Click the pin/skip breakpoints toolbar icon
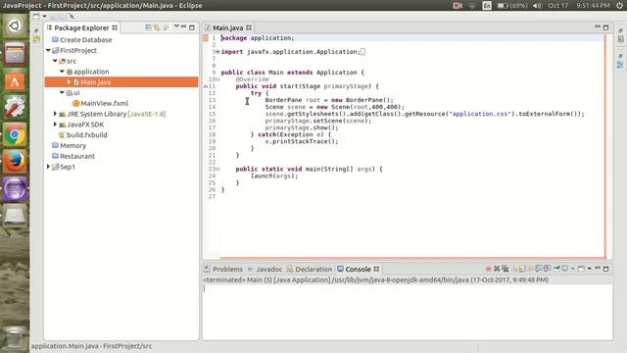The image size is (627, 353). click(x=72, y=17)
